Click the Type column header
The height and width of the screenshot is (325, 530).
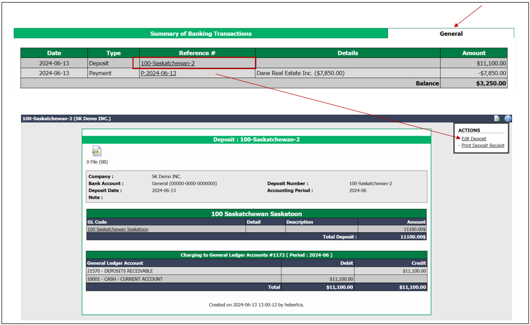pyautogui.click(x=114, y=53)
